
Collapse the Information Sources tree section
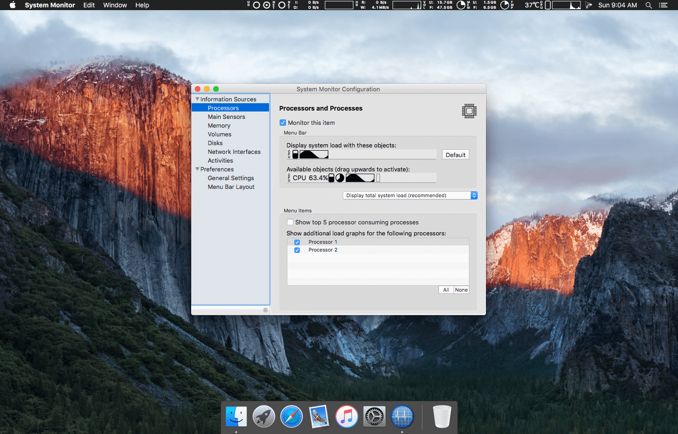tap(198, 99)
